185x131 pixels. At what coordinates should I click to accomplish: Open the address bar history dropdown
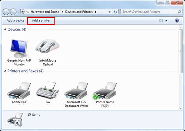(x=109, y=12)
